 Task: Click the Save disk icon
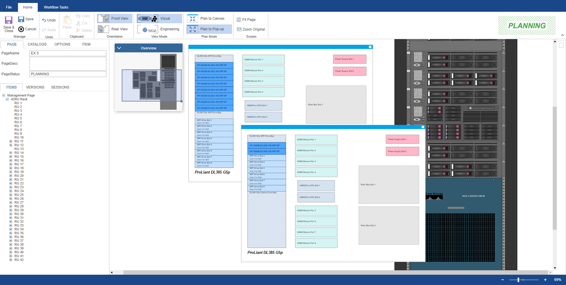point(21,19)
